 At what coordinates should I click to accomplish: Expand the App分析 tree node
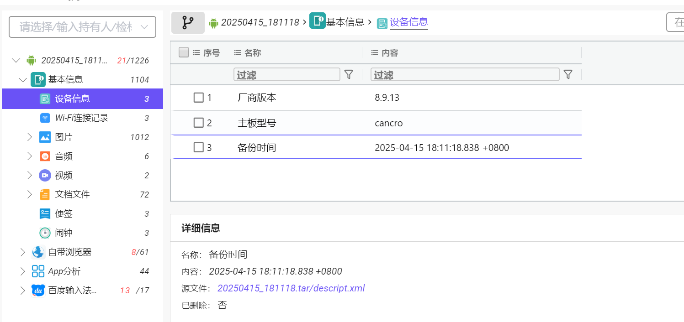tap(22, 271)
